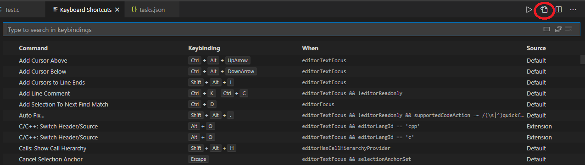This screenshot has height=165, width=585.
Task: Clear the keybindings search input icon
Action: pos(569,29)
